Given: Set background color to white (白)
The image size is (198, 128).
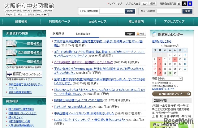Looking at the screenshot, I should [x=179, y=4].
